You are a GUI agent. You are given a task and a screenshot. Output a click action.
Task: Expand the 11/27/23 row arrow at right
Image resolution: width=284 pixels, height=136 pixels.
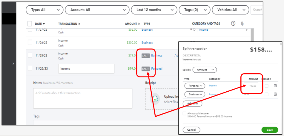point(247,30)
